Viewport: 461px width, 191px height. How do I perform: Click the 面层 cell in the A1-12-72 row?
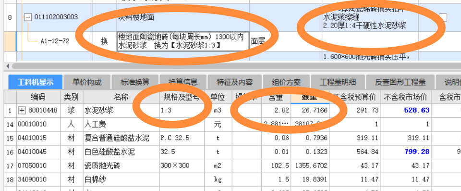click(258, 41)
